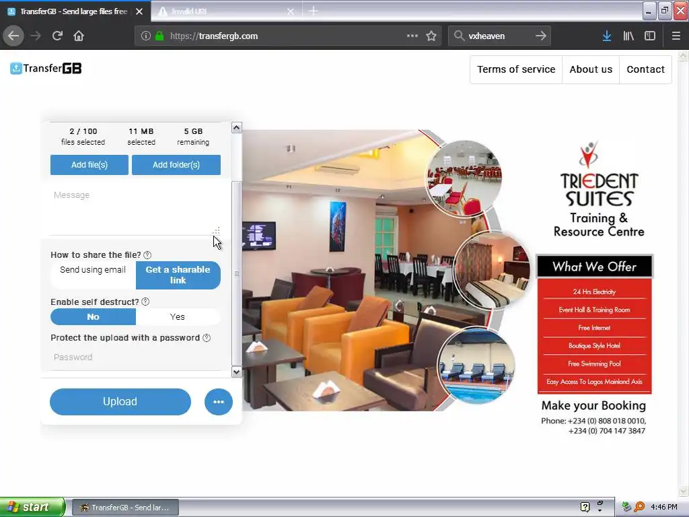Click the help question tray icon
Image resolution: width=689 pixels, height=517 pixels.
pyautogui.click(x=585, y=507)
